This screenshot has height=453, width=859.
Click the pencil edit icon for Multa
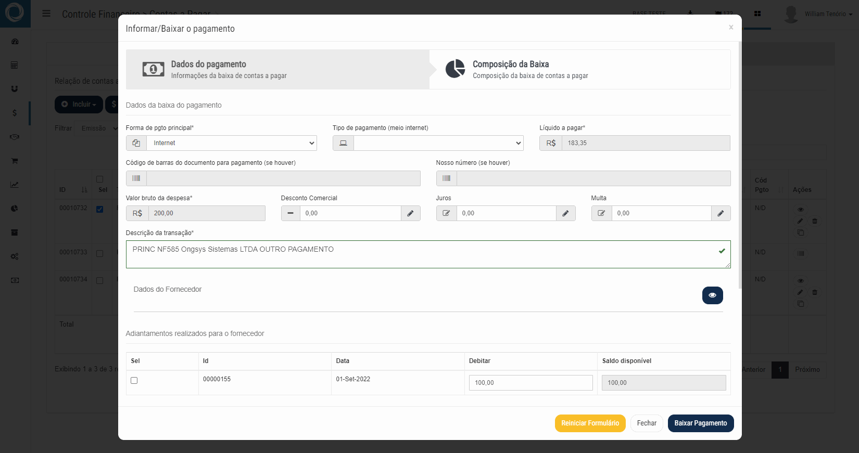721,213
